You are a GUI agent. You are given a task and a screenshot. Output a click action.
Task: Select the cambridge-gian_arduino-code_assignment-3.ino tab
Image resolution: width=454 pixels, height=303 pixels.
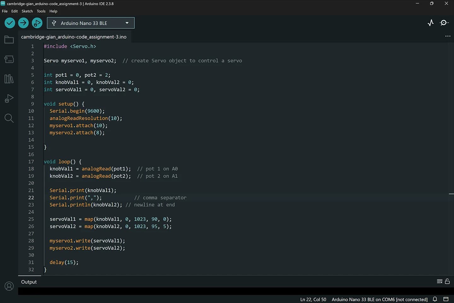pyautogui.click(x=74, y=37)
